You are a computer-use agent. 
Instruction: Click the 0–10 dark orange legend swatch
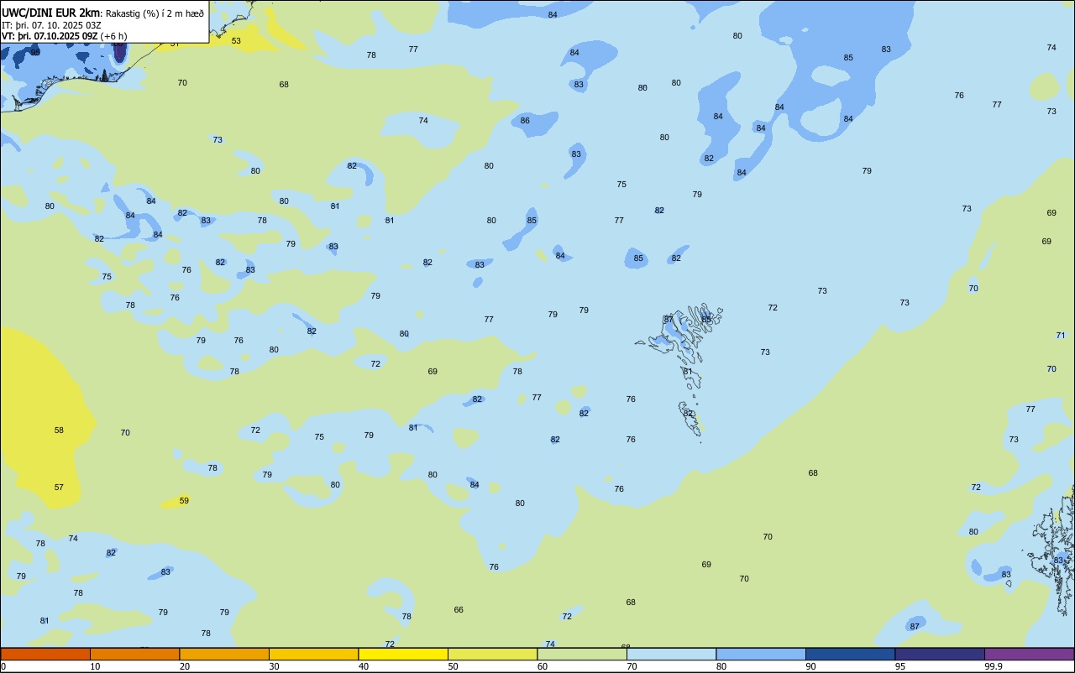pyautogui.click(x=45, y=654)
